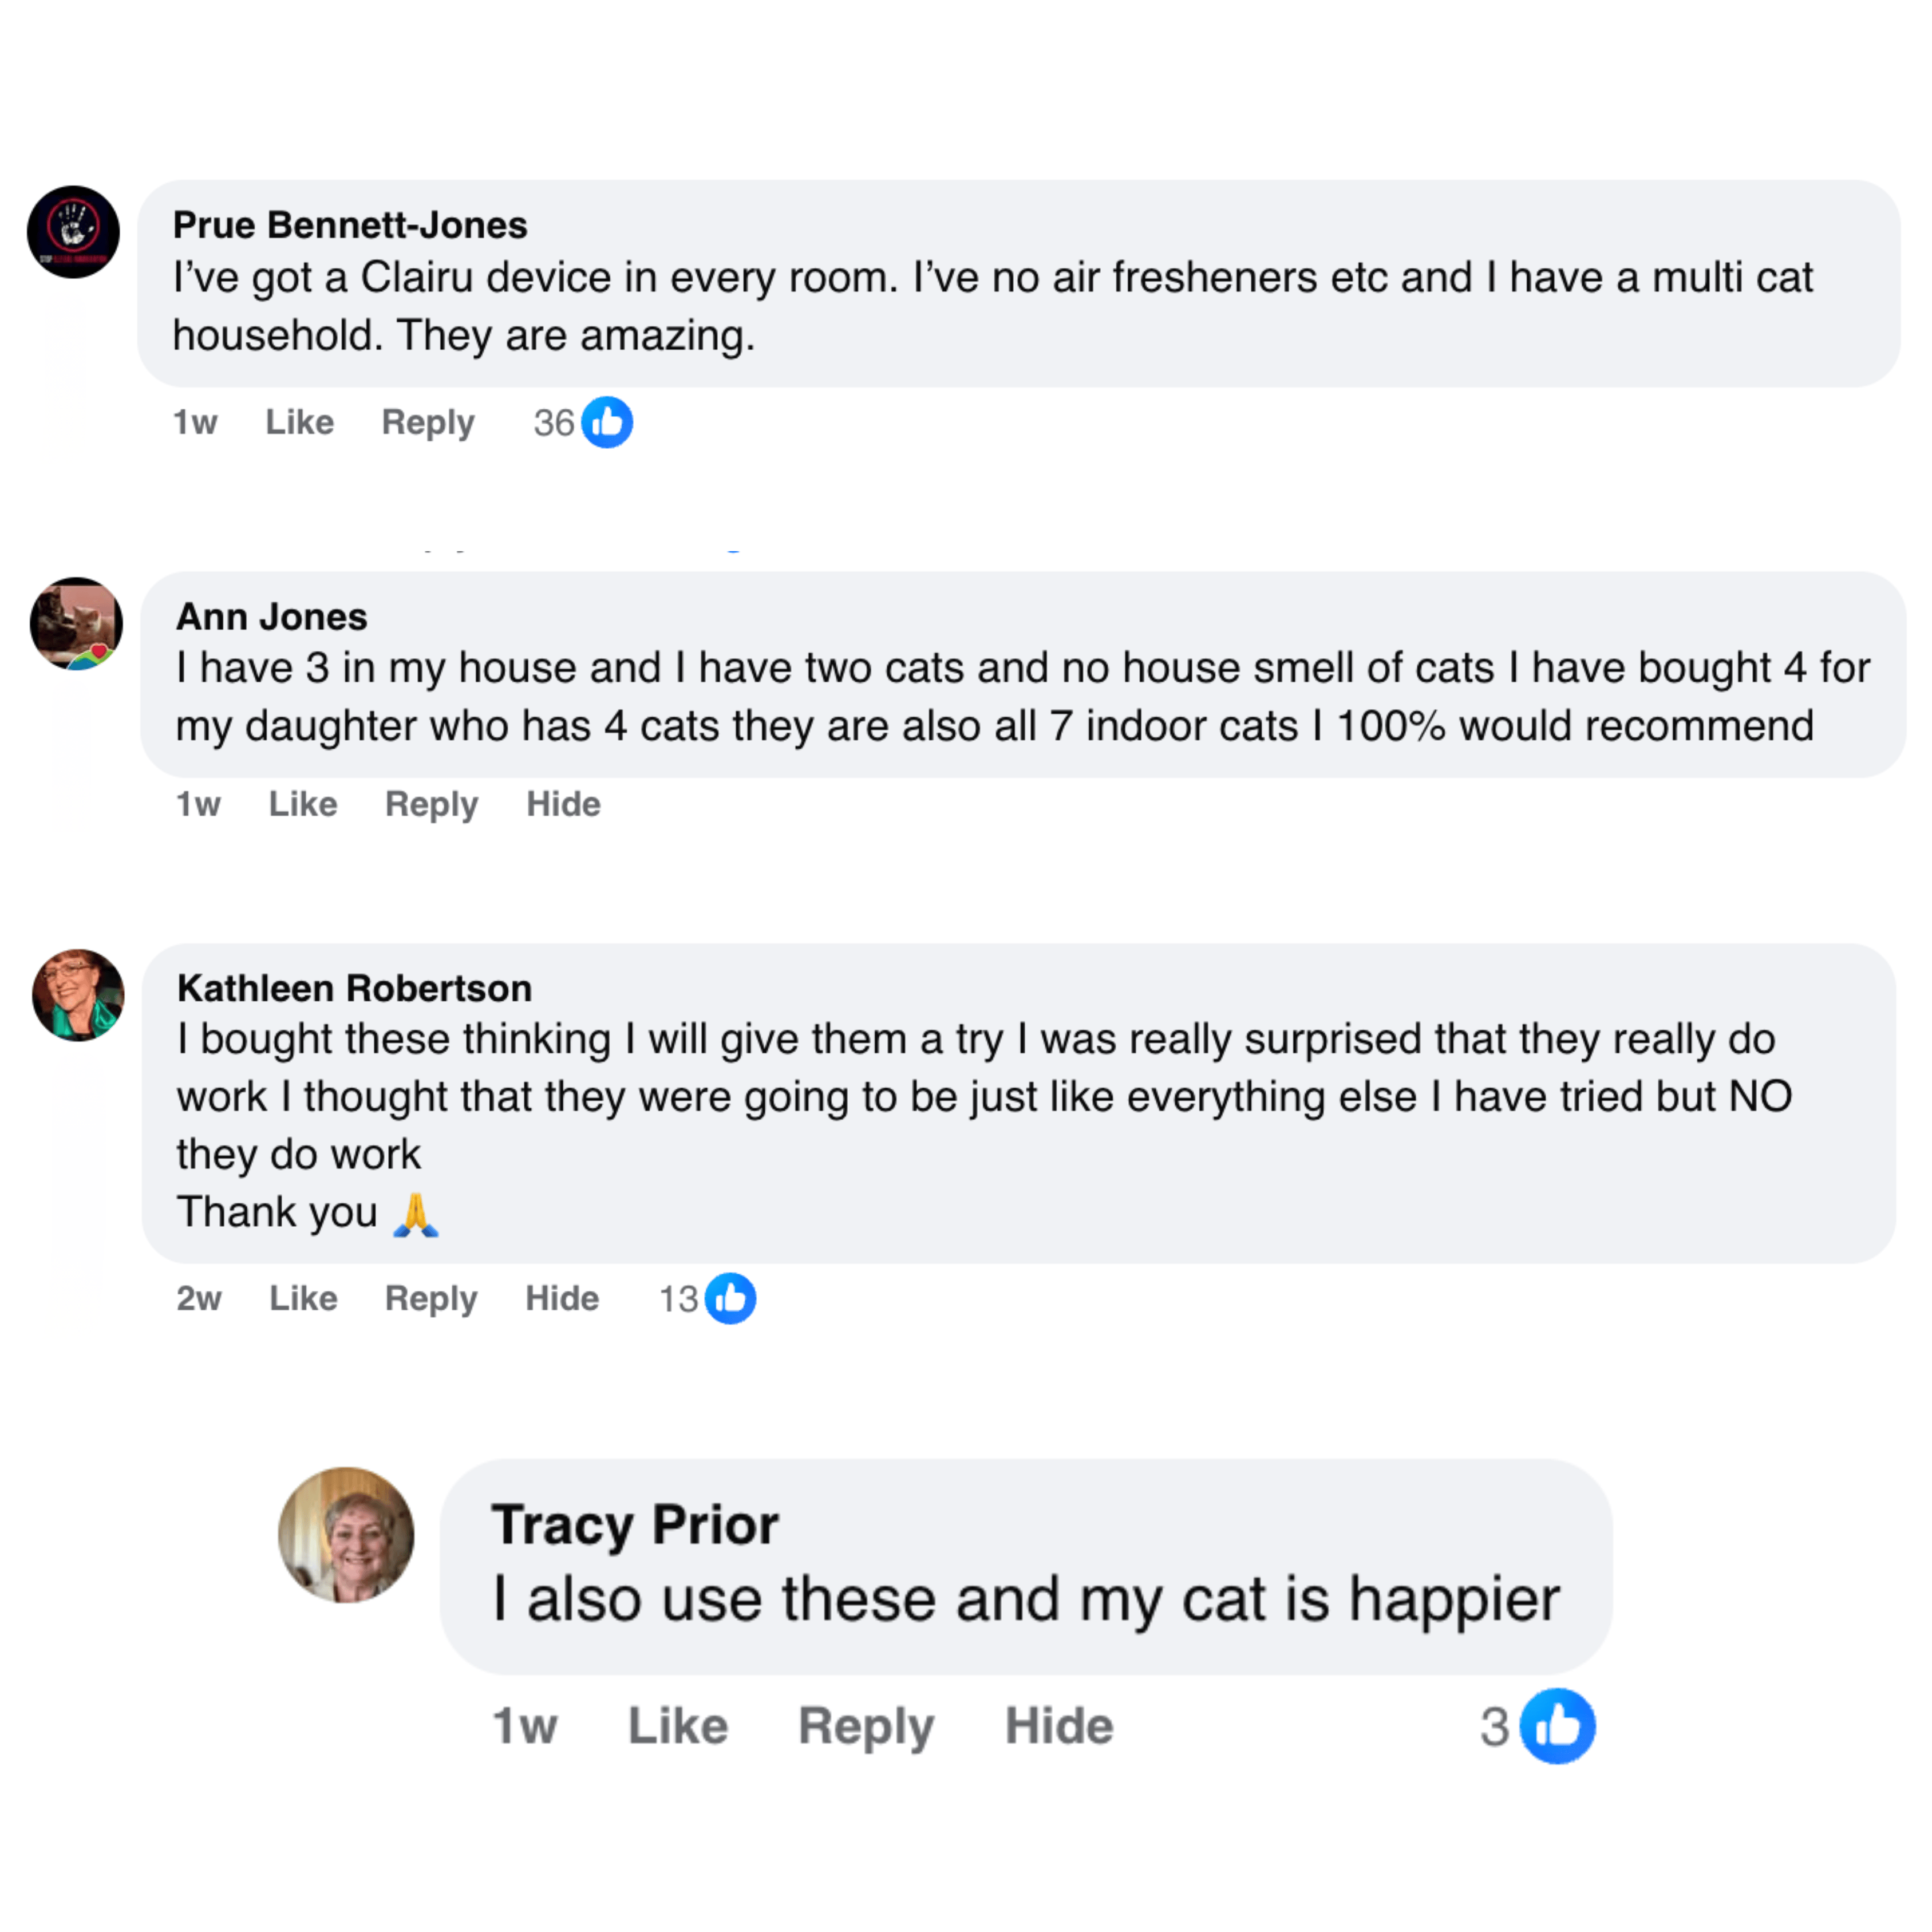Open Tracy Prior's profile name link

[634, 1525]
